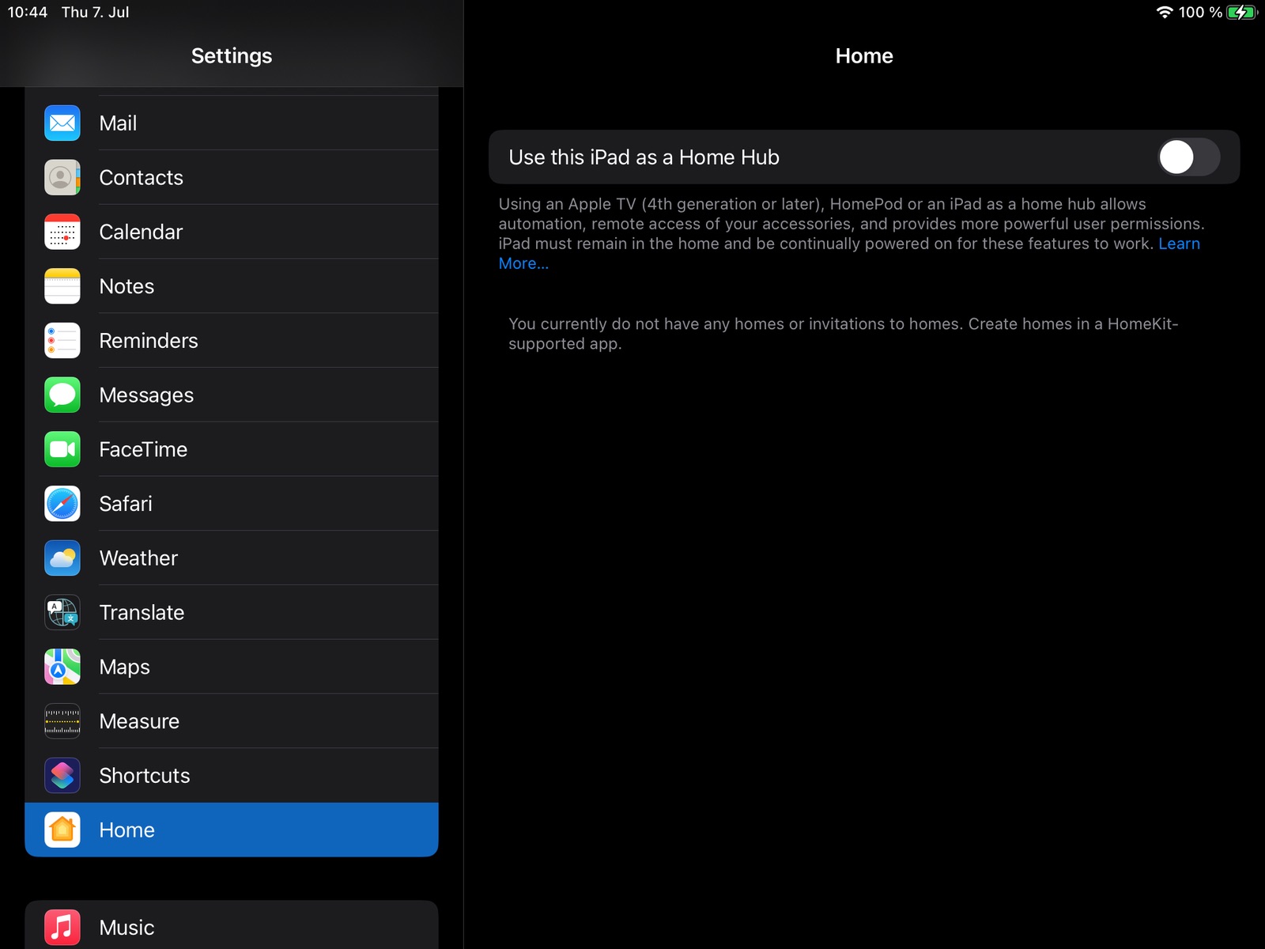The height and width of the screenshot is (949, 1265).
Task: Open Notes settings
Action: coord(232,286)
